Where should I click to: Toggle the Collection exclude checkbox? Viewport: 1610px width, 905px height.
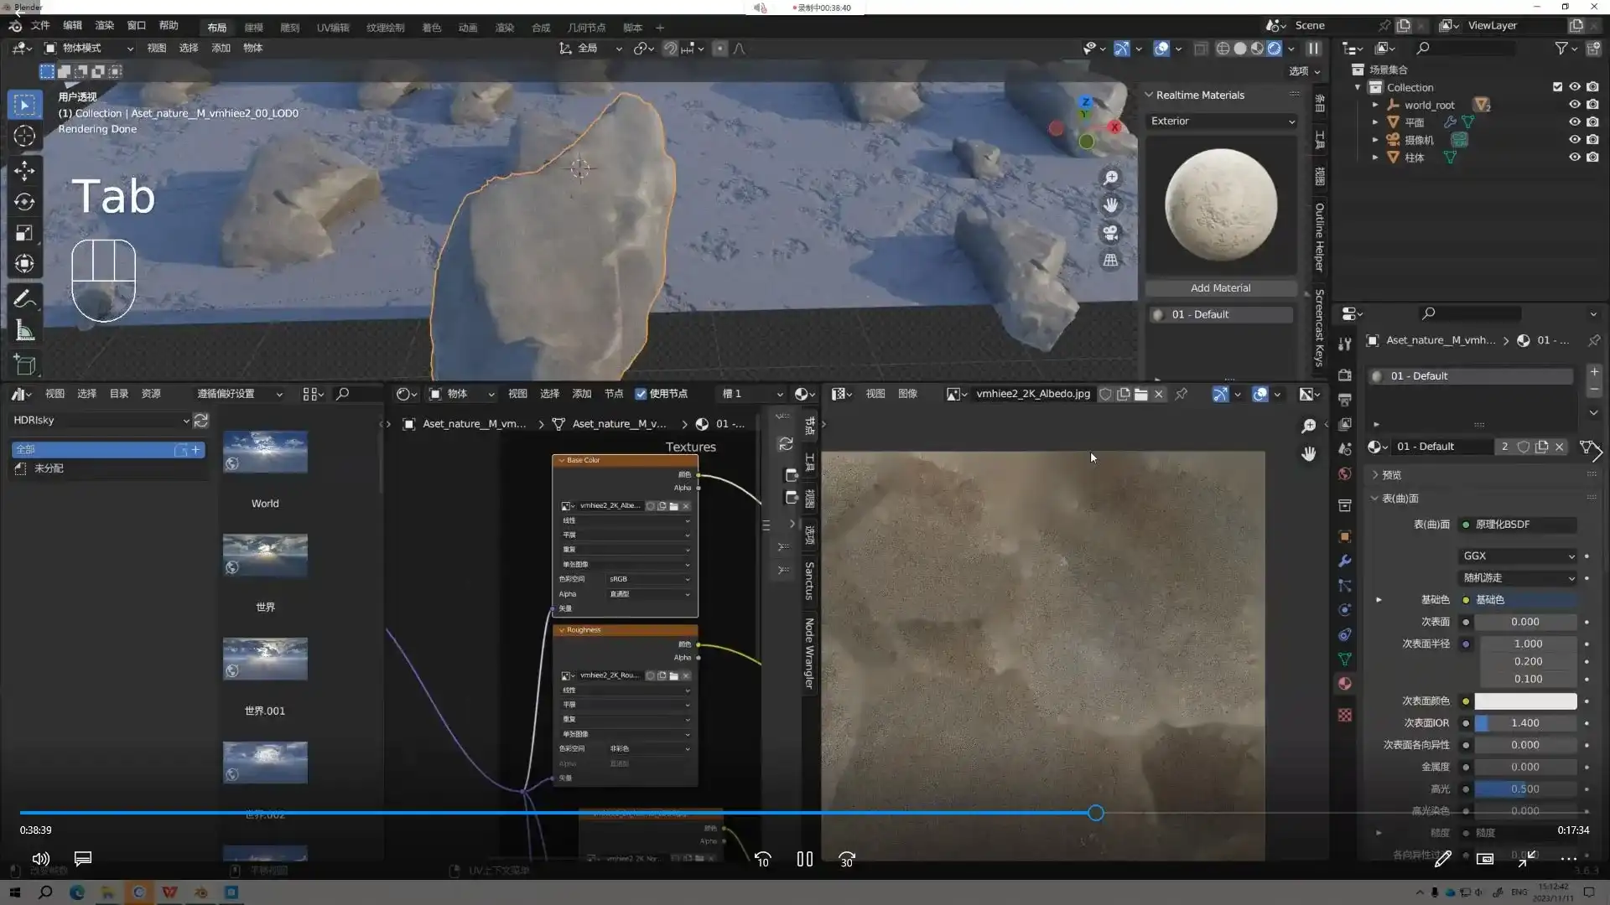1557,87
